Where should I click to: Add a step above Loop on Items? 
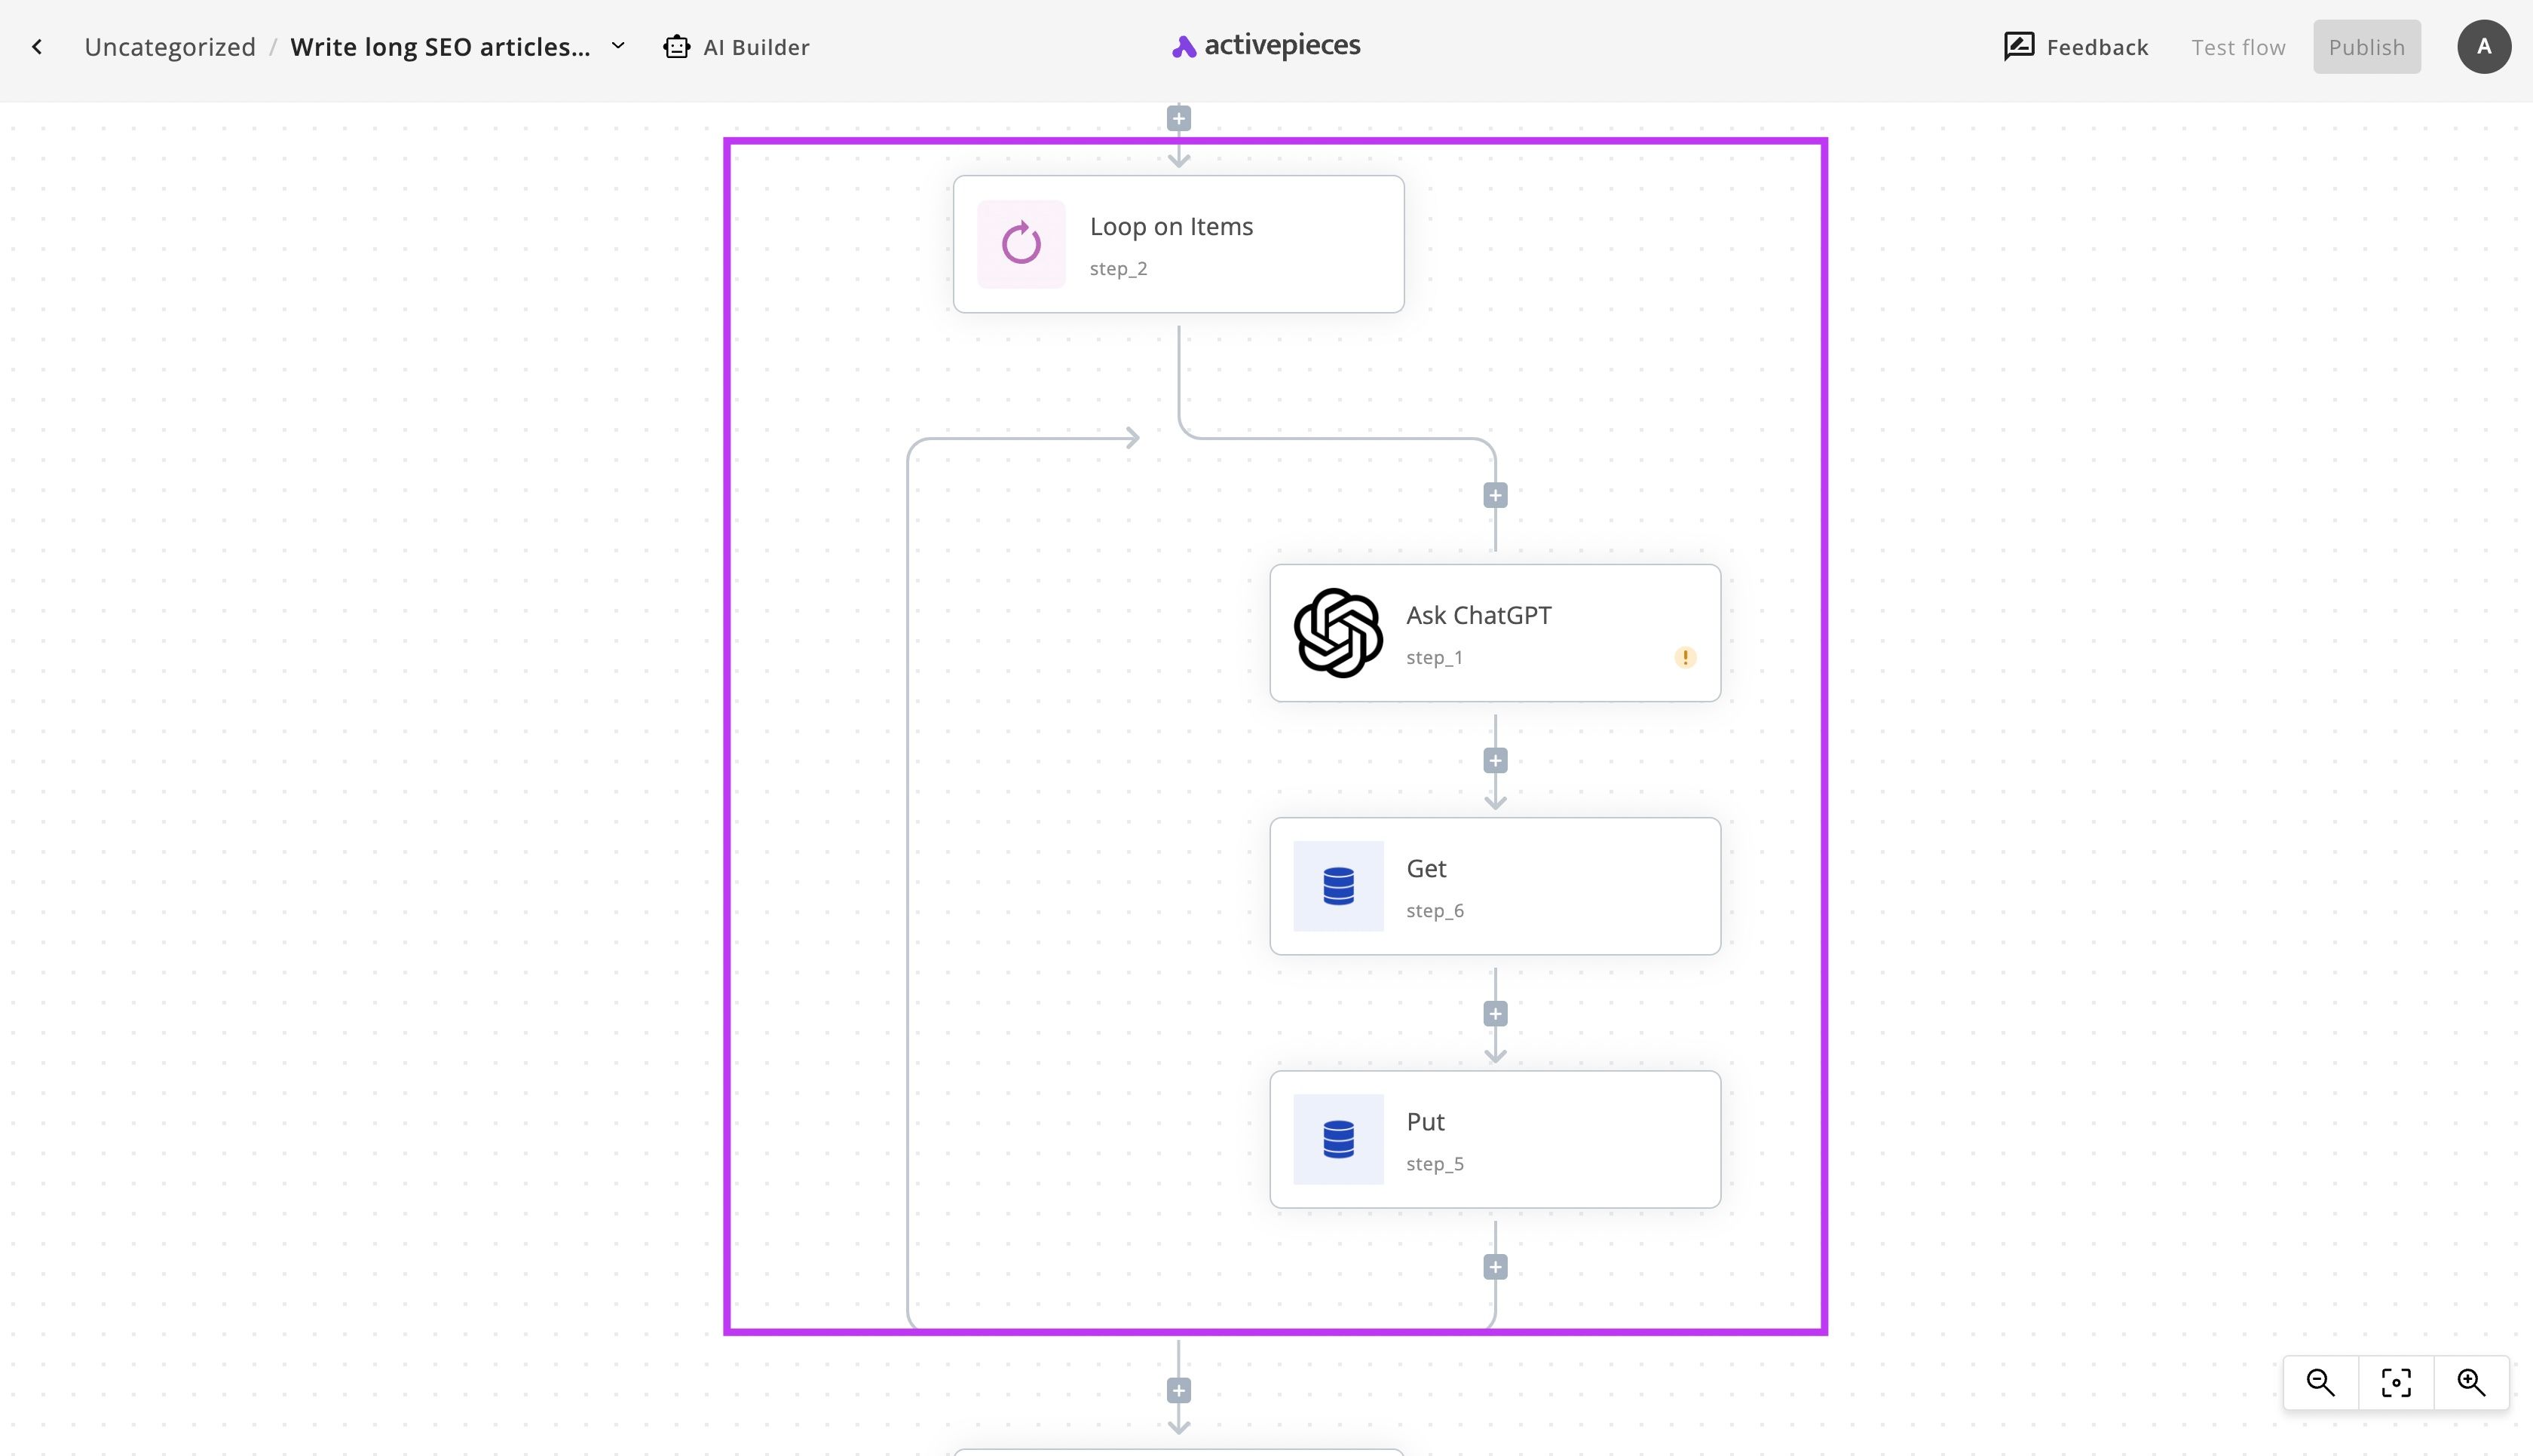(1179, 119)
